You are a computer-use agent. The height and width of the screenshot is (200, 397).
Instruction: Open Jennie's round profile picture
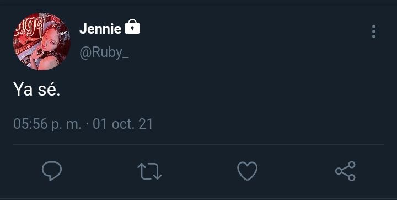click(x=42, y=41)
